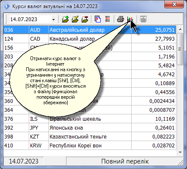This screenshot has width=187, height=169.
Task: Select 'Ізраїльський шекель' name cell
Action: [x=90, y=119]
